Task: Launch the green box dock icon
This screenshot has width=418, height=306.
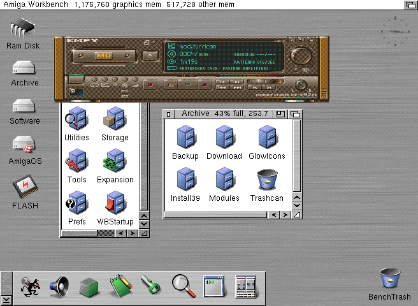Action: [x=89, y=288]
